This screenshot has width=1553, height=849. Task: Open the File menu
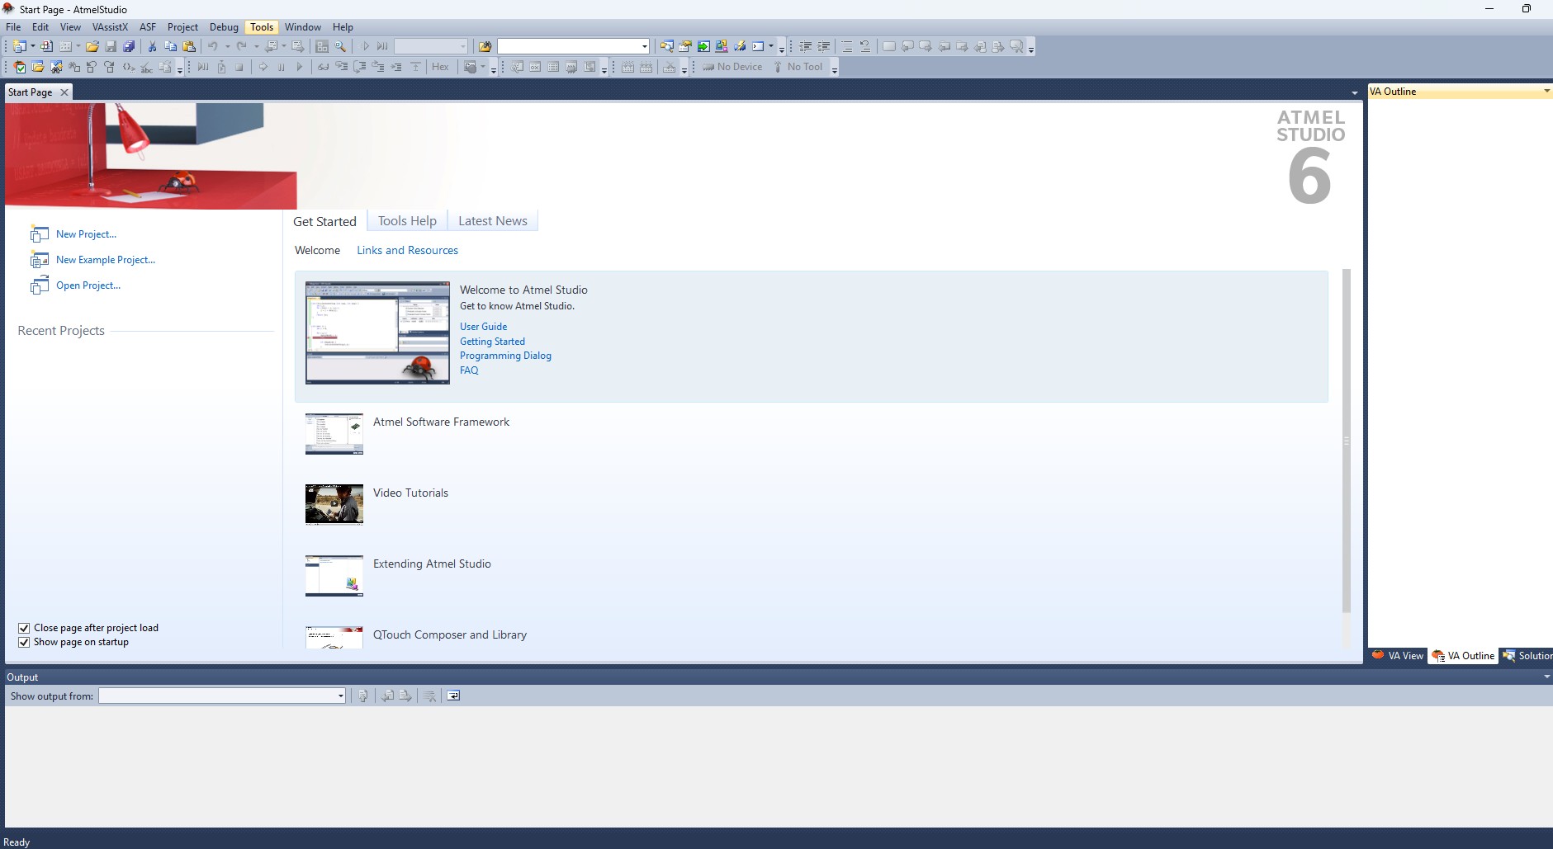pyautogui.click(x=13, y=27)
